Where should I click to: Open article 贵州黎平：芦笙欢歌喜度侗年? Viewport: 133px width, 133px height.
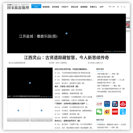[74, 118]
